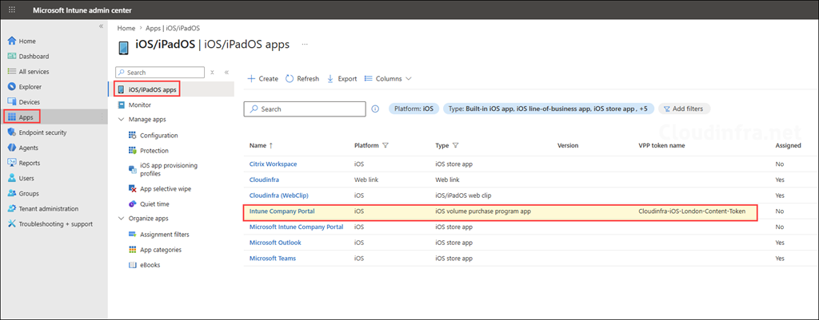Image resolution: width=819 pixels, height=320 pixels.
Task: Click the Protection icon in blade menu
Action: (132, 151)
